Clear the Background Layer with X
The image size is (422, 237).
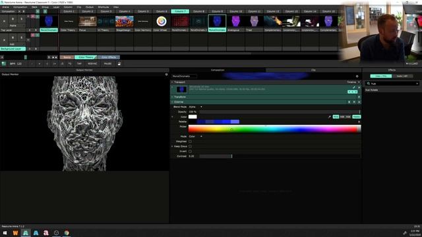coord(5,39)
